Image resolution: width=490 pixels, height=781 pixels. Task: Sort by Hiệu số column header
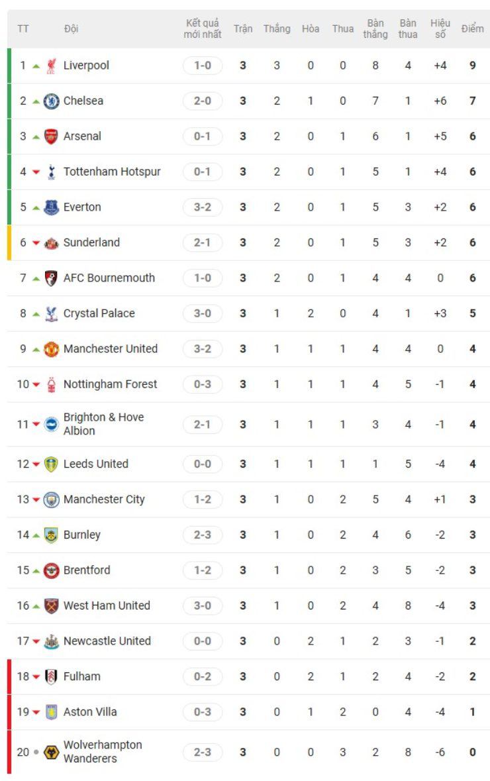click(x=440, y=28)
